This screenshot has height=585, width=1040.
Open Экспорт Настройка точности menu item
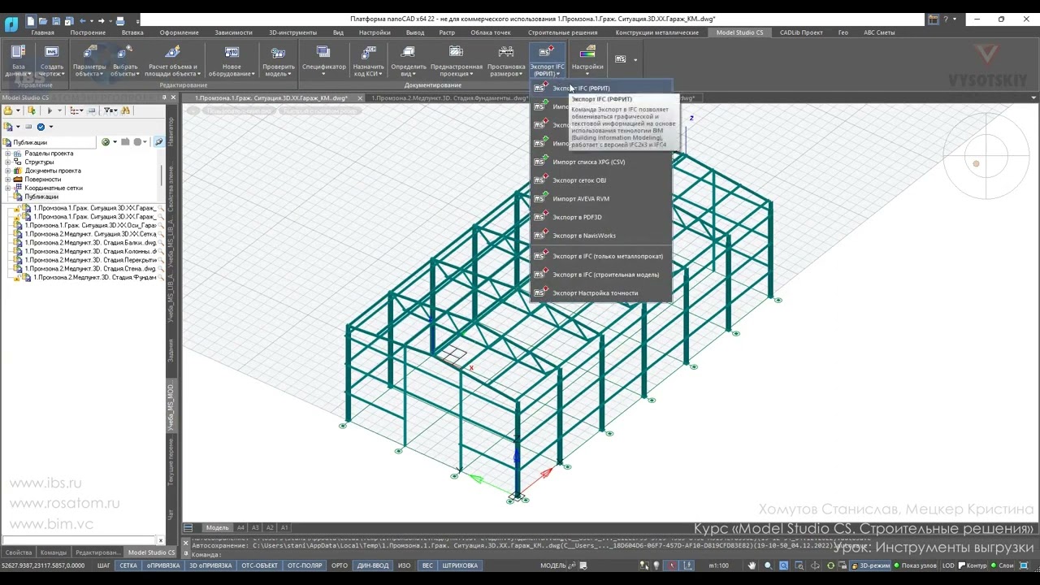601,293
